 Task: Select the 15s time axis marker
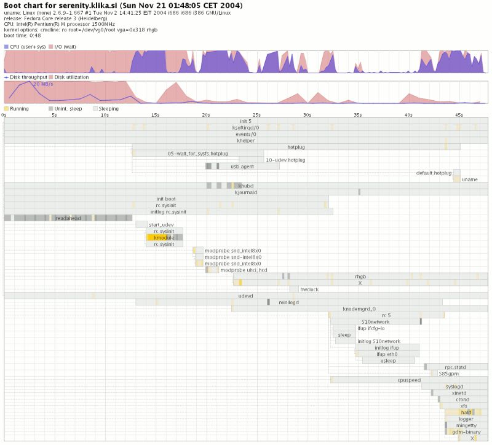(156, 115)
